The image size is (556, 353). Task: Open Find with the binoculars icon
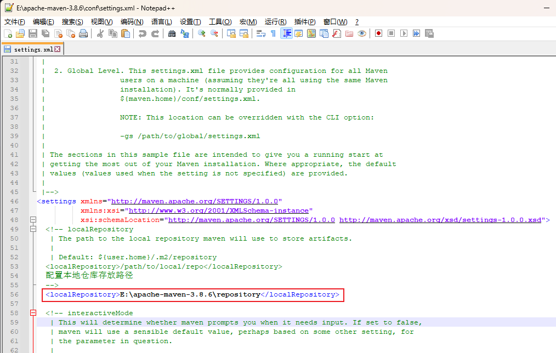[172, 33]
